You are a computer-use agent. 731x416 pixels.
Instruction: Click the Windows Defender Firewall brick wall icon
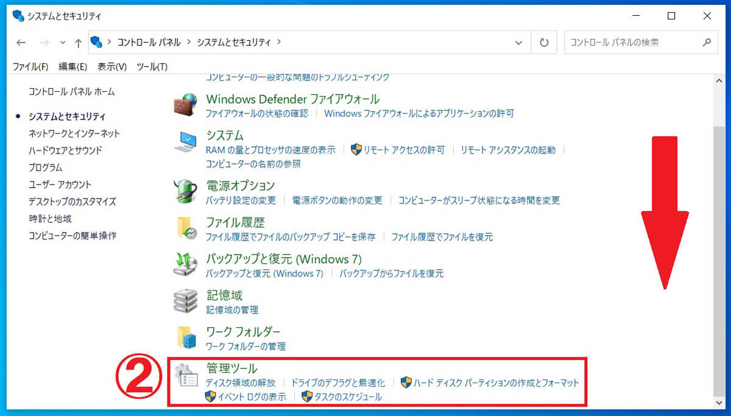[185, 105]
